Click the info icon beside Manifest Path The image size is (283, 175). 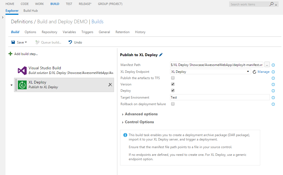tap(273, 65)
